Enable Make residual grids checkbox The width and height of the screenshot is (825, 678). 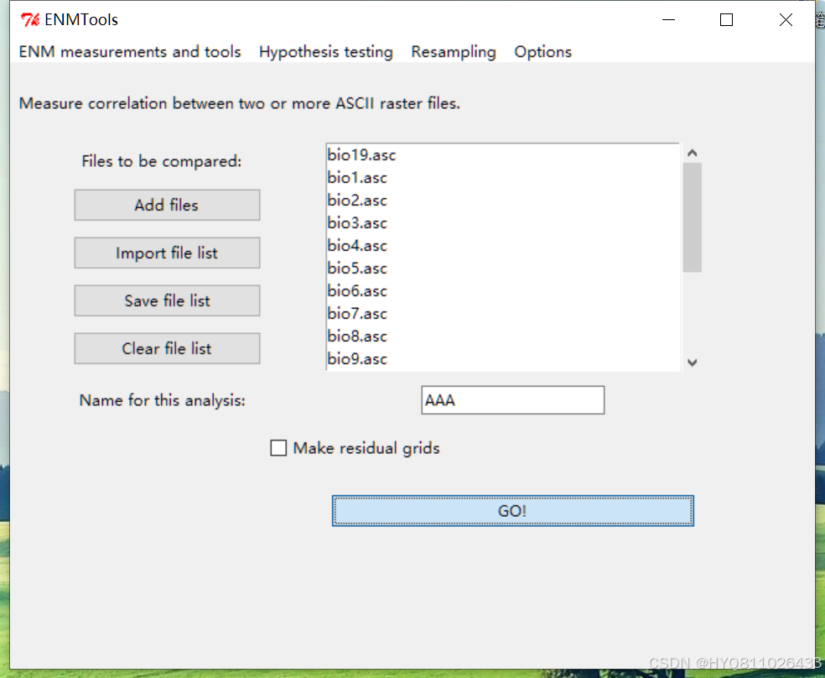[278, 448]
